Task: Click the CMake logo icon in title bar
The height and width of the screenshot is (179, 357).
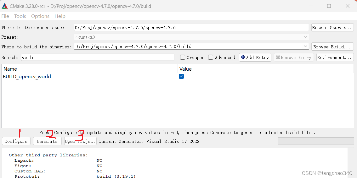Action: pos(4,6)
